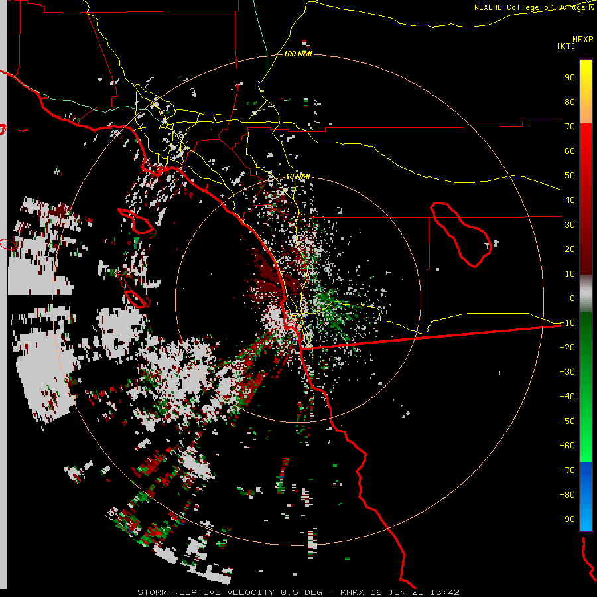Image resolution: width=597 pixels, height=597 pixels.
Task: Click the -30 scale value
Action: tap(567, 372)
